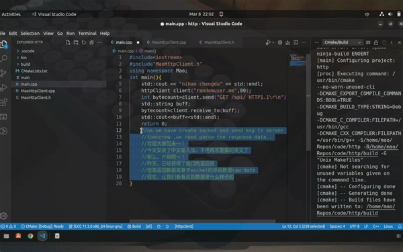
Task: Open /home/mao/Repos/code/http/build link after 'been written to:'
Action: pyautogui.click(x=356, y=210)
